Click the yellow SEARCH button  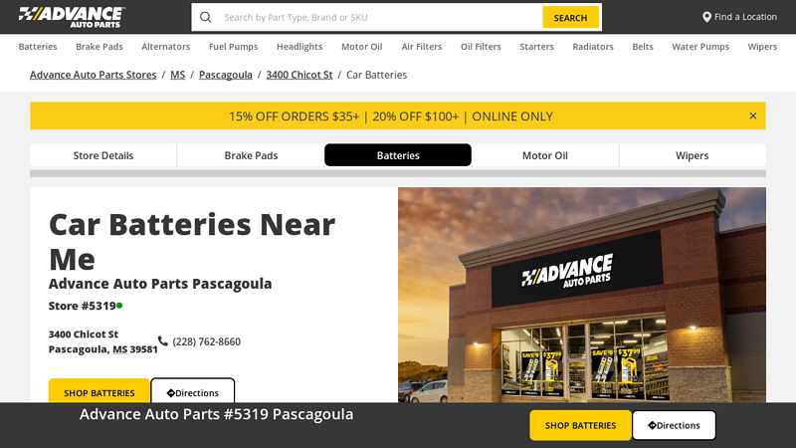tap(570, 17)
